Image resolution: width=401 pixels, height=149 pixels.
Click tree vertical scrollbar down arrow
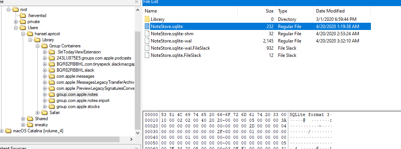137,133
